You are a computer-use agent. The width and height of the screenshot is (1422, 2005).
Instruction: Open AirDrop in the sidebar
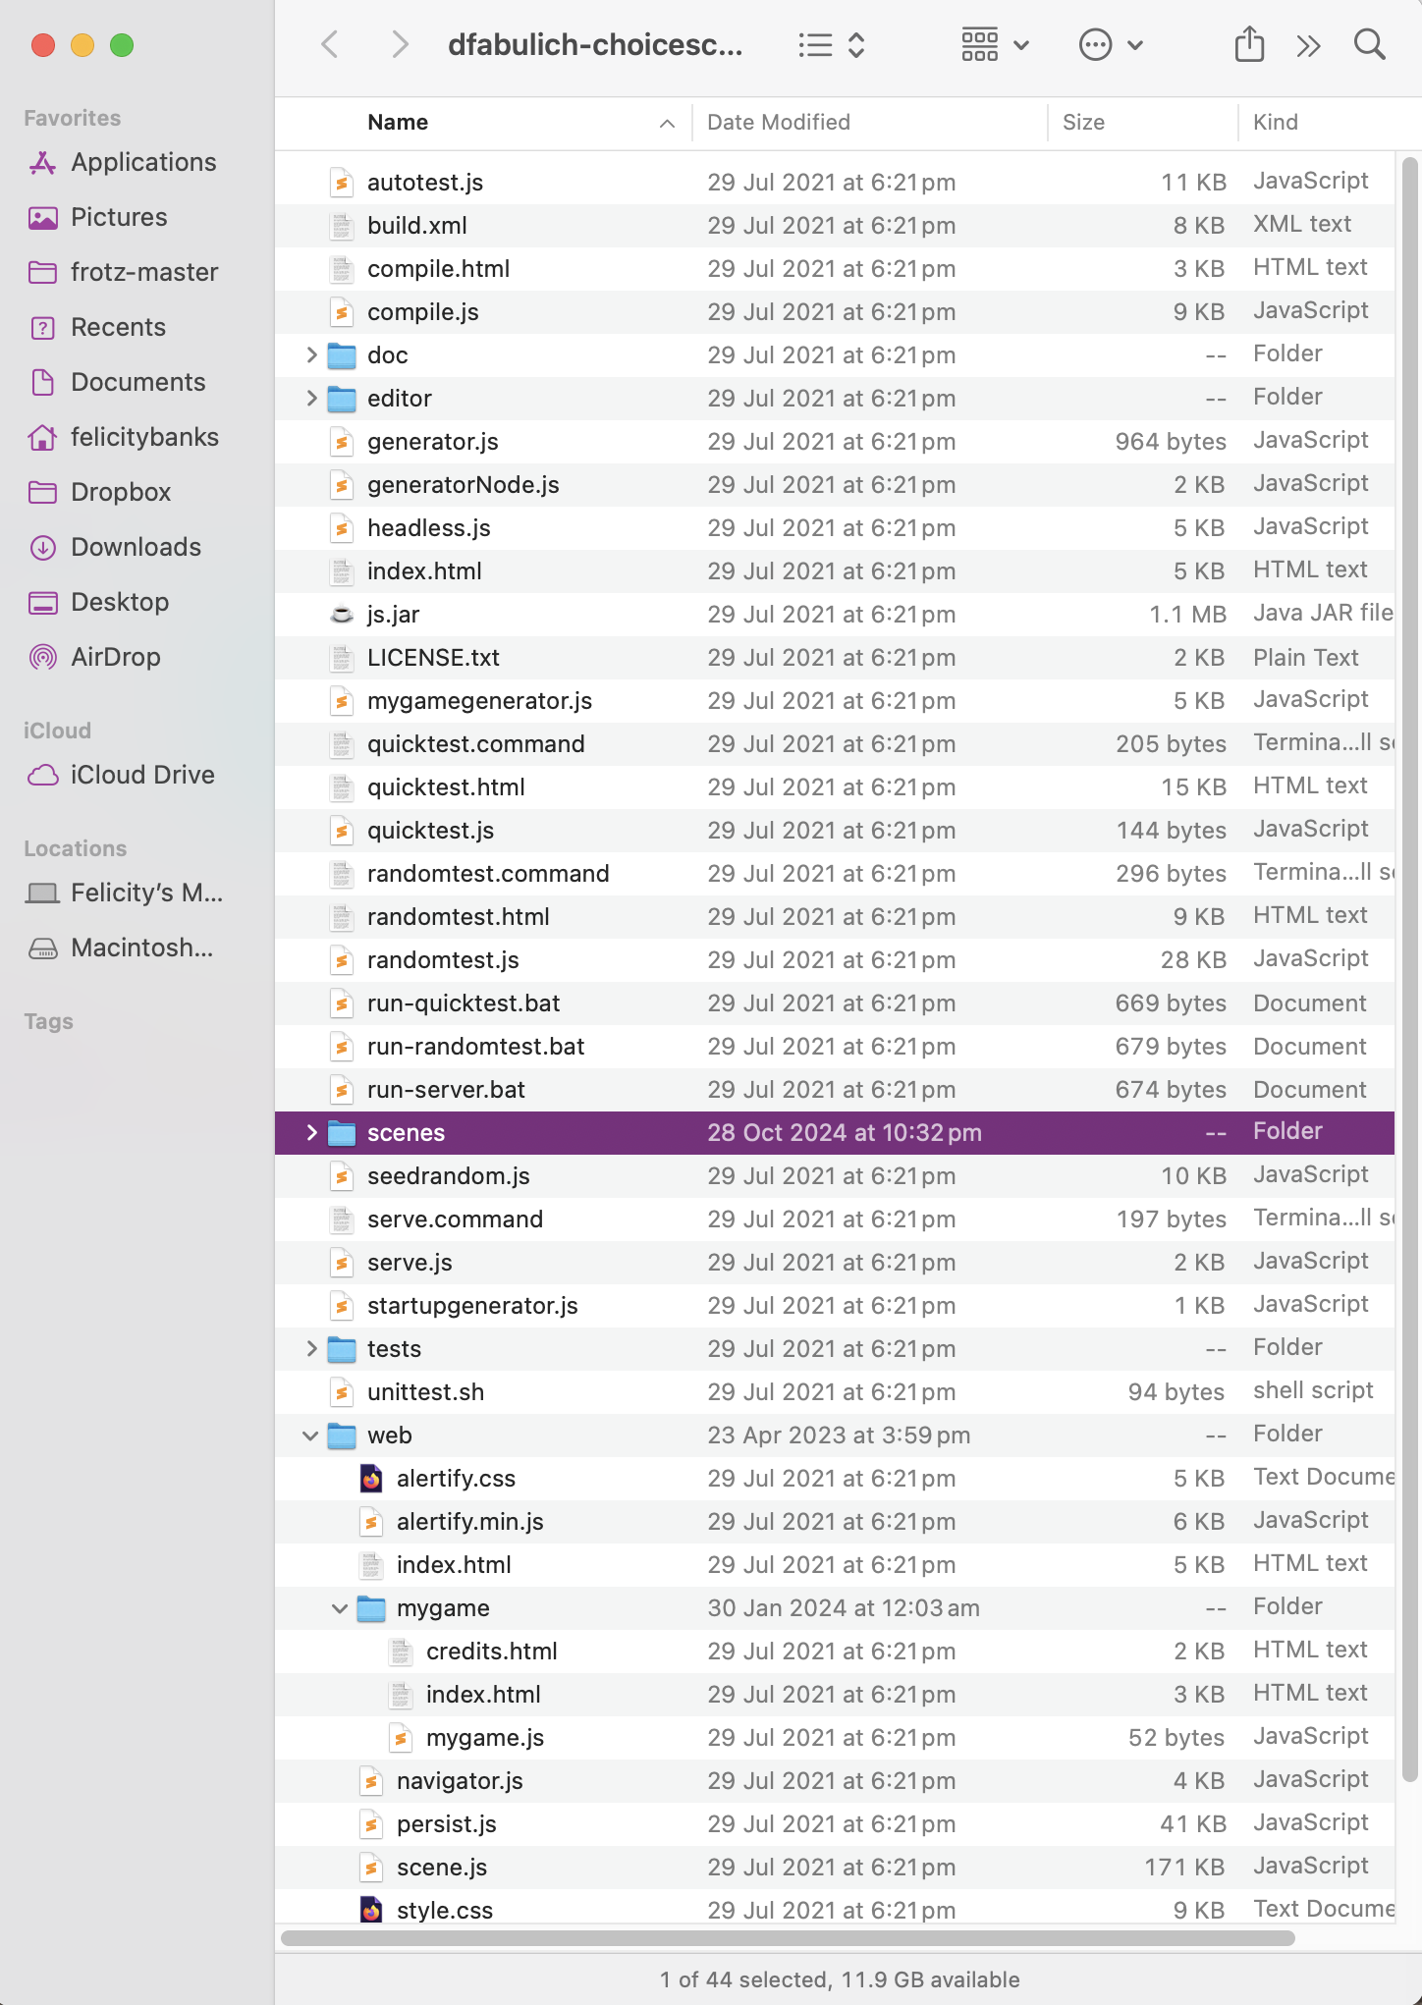click(115, 657)
